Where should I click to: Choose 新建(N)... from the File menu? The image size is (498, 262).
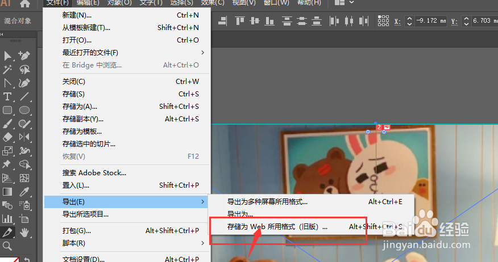click(x=127, y=15)
